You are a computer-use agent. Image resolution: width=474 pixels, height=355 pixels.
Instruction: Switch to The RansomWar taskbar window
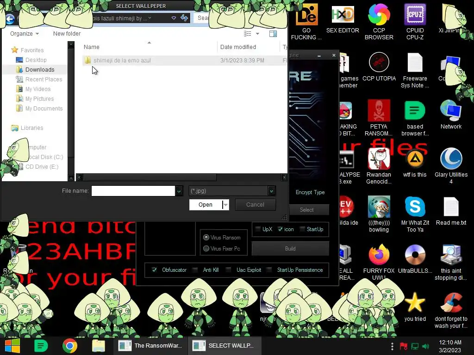point(150,346)
